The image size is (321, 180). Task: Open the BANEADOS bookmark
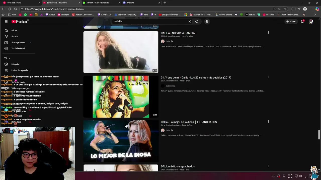click(105, 15)
